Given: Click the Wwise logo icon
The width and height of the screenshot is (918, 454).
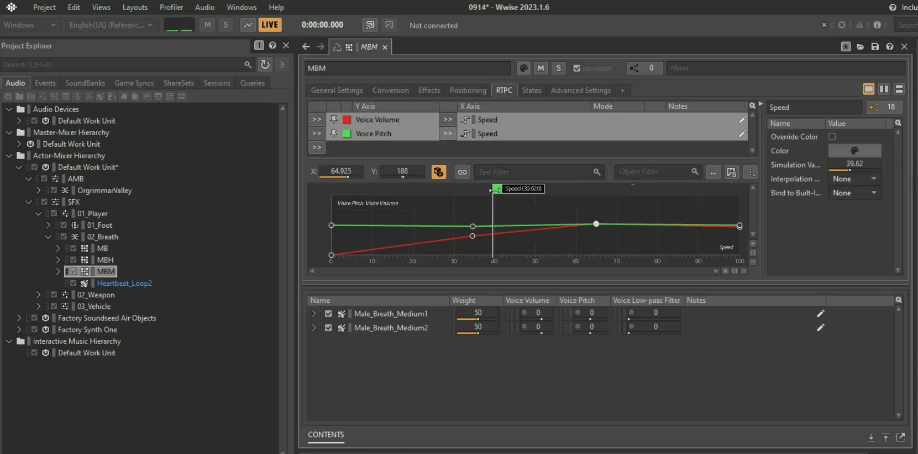Looking at the screenshot, I should tap(11, 7).
